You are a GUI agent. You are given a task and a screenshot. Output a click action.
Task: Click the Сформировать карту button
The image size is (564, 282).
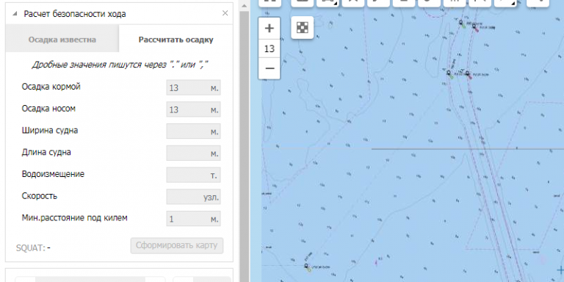(x=176, y=246)
